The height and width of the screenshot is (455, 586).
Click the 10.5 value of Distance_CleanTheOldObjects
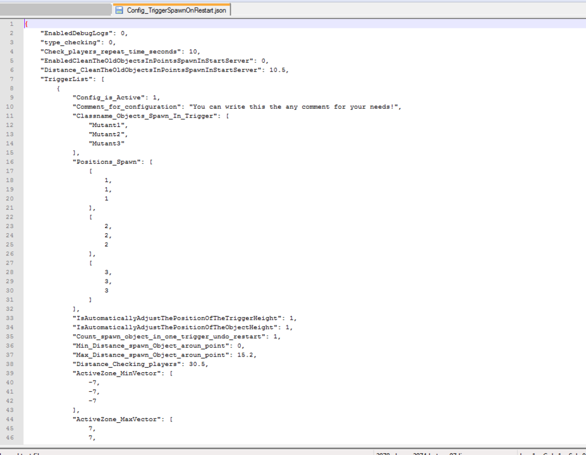click(278, 70)
